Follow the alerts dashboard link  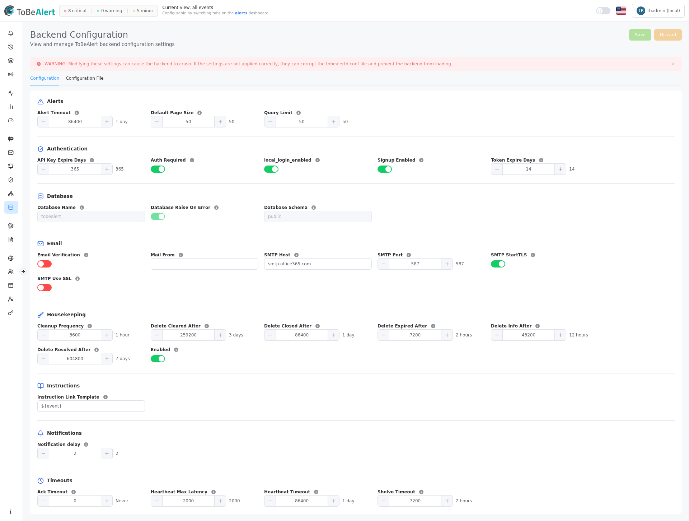(241, 13)
